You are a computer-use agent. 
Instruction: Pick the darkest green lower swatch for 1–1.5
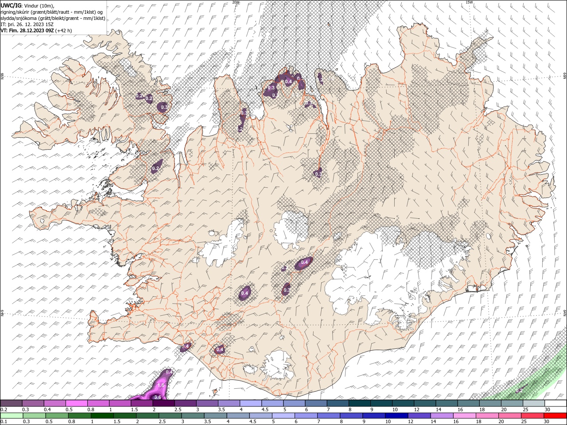[x=102, y=416]
